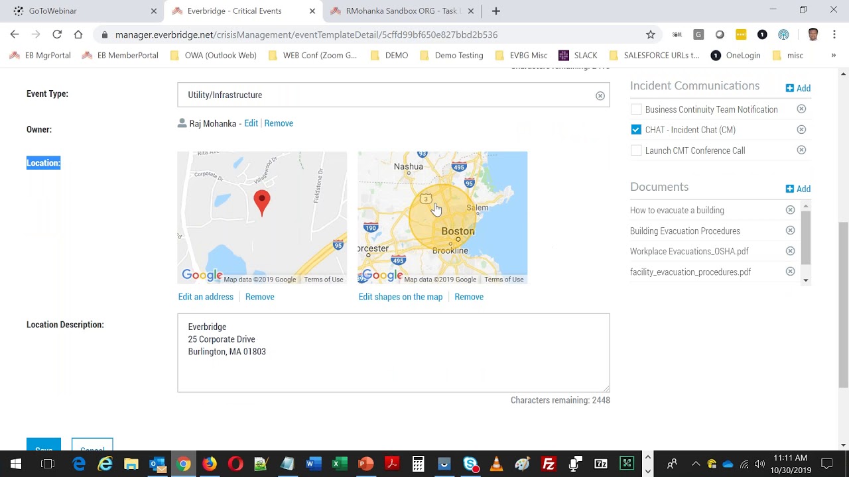849x477 pixels.
Task: Open the address pin map thumbnail
Action: (x=262, y=217)
